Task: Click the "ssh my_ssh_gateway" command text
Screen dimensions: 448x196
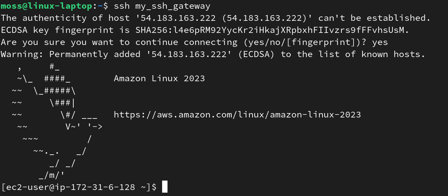Action: (x=162, y=6)
